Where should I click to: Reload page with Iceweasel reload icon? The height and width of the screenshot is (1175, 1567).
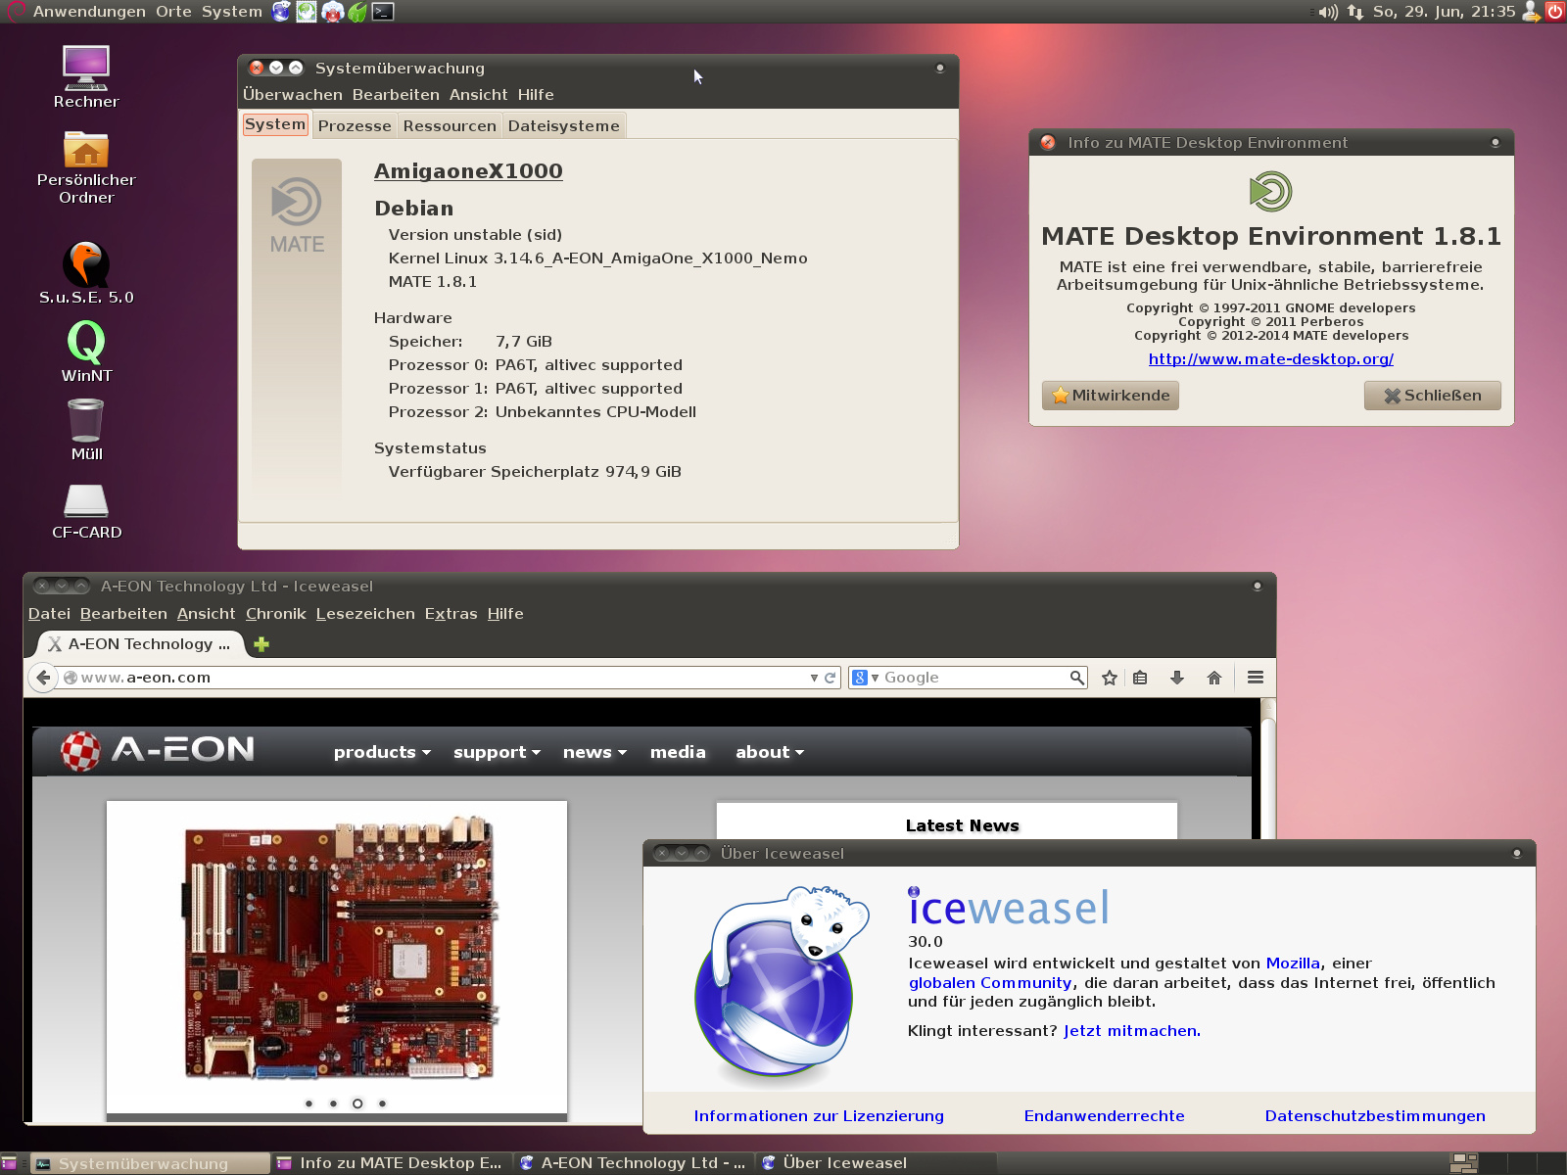(x=831, y=678)
